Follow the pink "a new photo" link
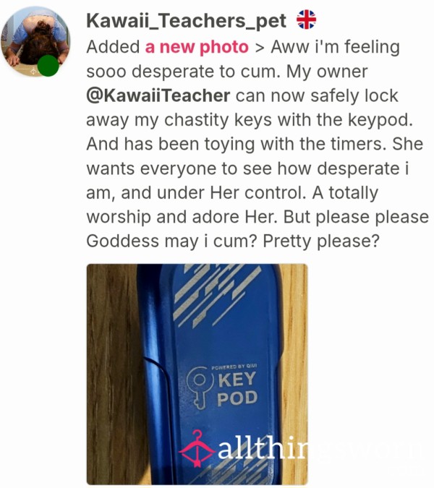Screen dimensions: 434x488 pos(197,47)
